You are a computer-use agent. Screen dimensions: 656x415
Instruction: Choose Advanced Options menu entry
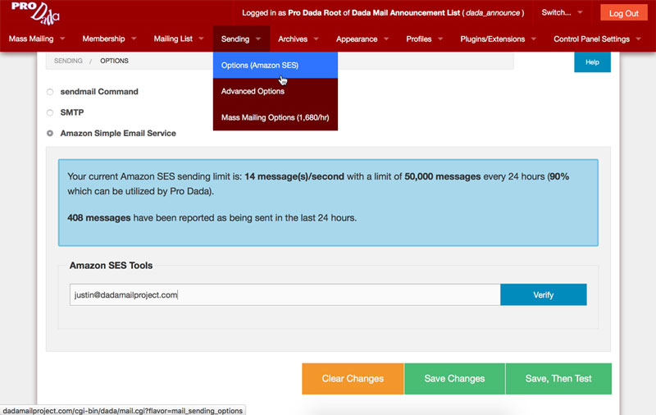(x=276, y=91)
